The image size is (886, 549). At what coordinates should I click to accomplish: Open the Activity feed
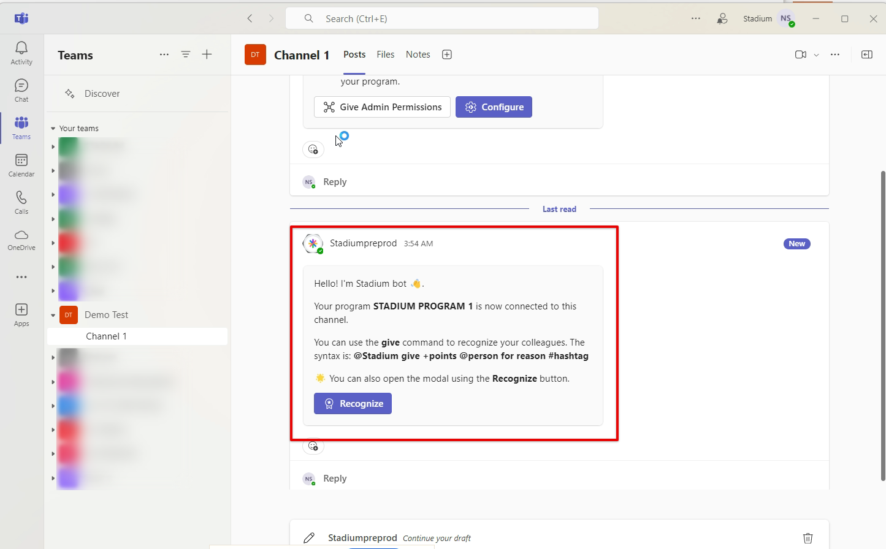point(21,53)
